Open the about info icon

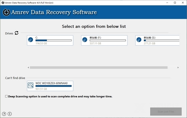[x=10, y=114]
